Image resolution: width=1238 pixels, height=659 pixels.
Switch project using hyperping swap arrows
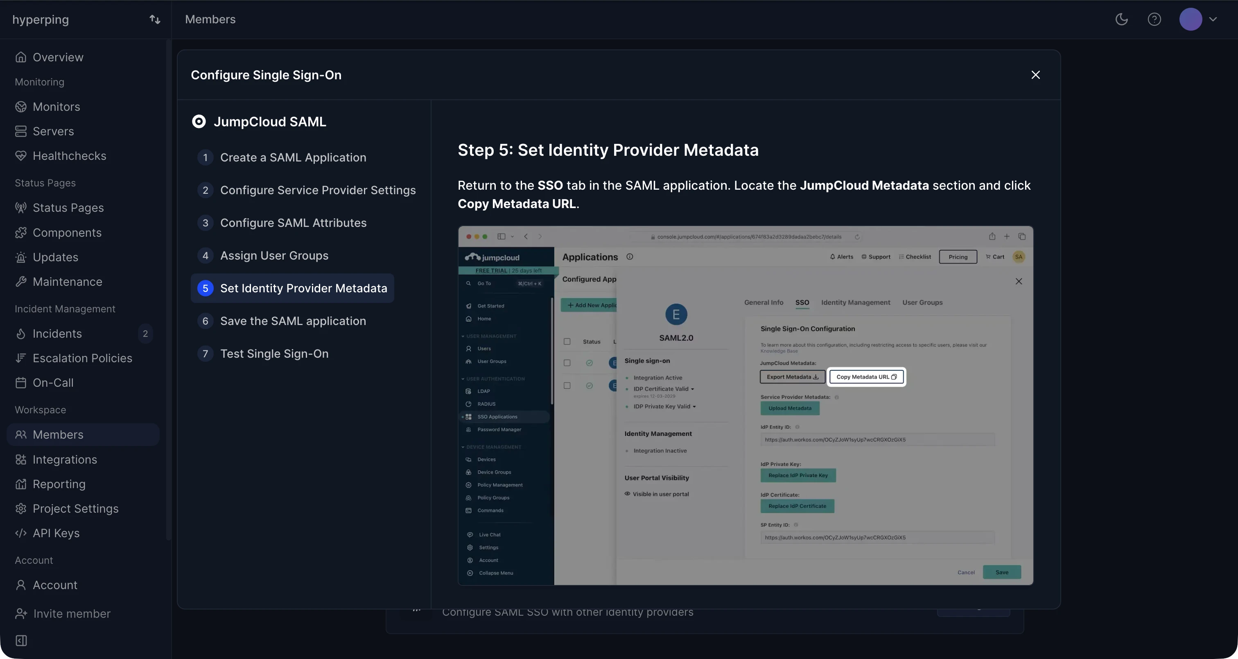[x=155, y=19]
